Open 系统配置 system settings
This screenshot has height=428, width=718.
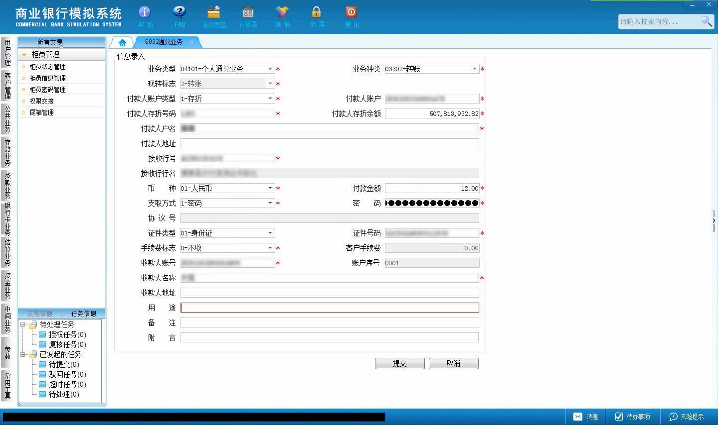point(214,16)
